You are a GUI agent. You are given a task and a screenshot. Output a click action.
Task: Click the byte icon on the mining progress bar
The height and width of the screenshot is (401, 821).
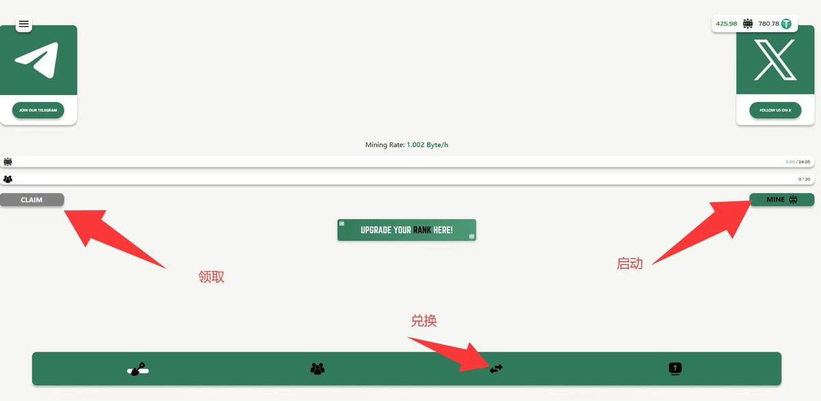[x=8, y=162]
